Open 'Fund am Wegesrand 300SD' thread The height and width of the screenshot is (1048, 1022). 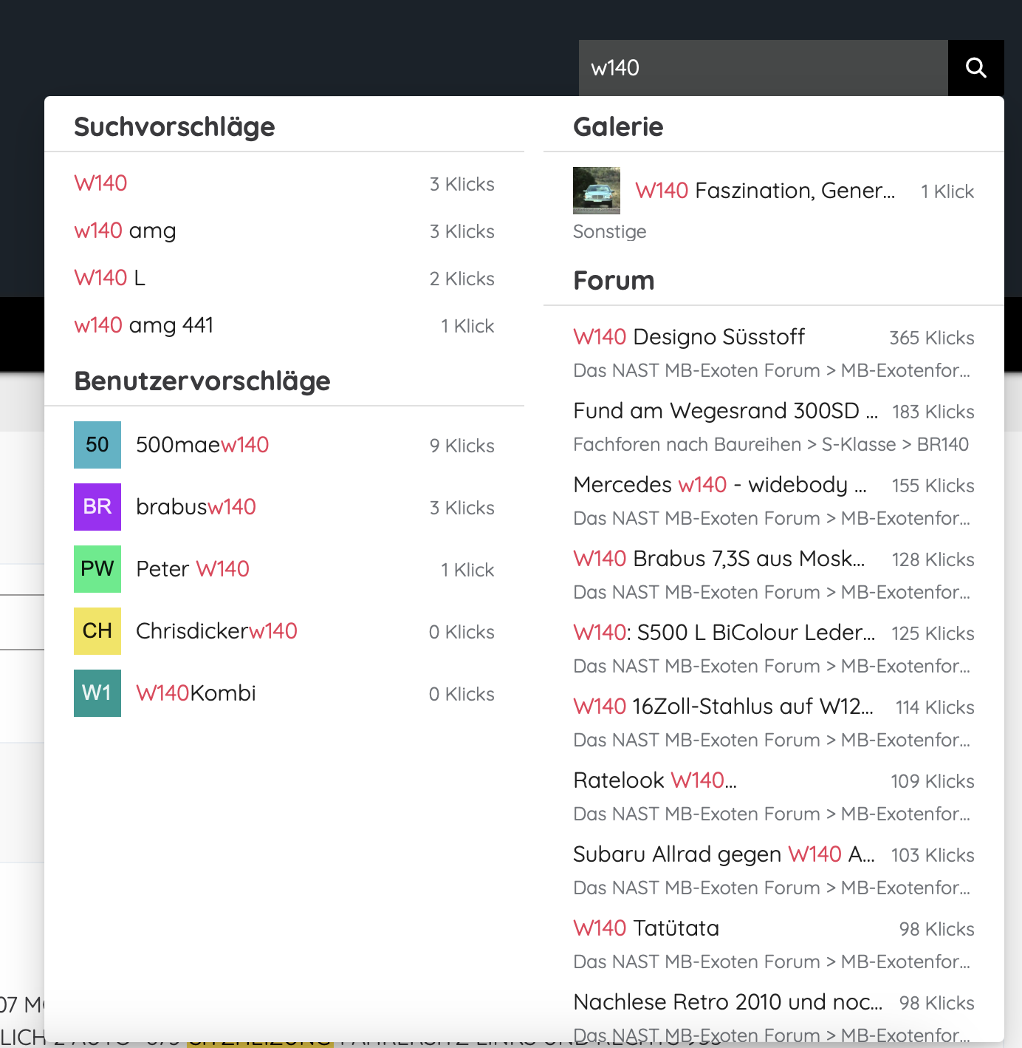(725, 411)
